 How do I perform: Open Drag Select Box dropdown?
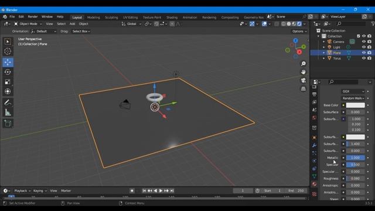(x=81, y=31)
